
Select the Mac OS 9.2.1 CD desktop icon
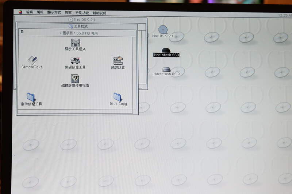pyautogui.click(x=163, y=30)
